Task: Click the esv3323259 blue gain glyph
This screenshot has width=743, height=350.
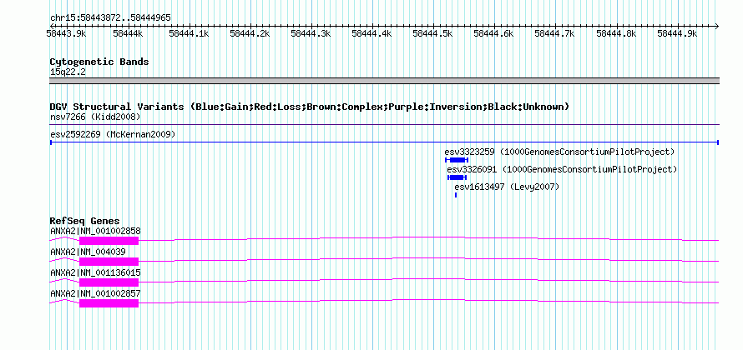Action: pos(457,160)
